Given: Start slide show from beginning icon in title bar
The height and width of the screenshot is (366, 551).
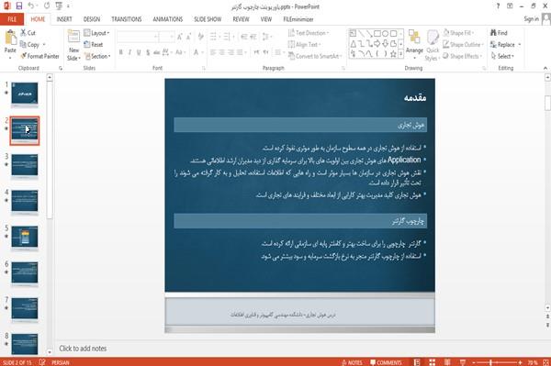Looking at the screenshot, I should pos(59,6).
